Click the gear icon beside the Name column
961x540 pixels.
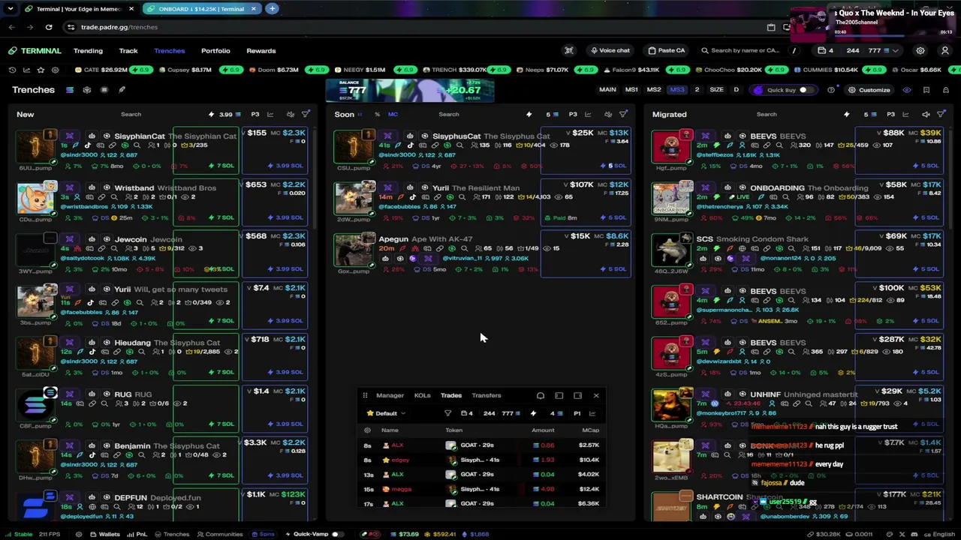tap(367, 430)
